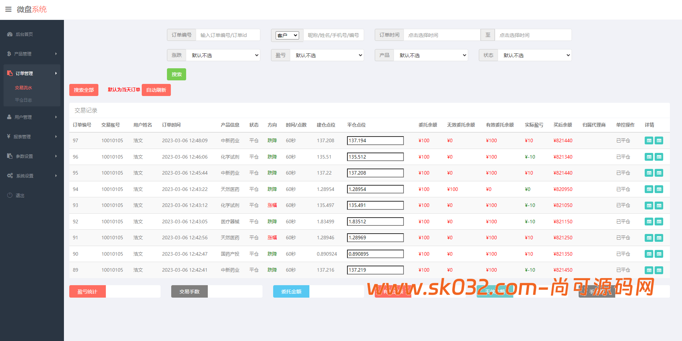Open the 客户 selector dropdown
This screenshot has height=341, width=682.
point(287,35)
